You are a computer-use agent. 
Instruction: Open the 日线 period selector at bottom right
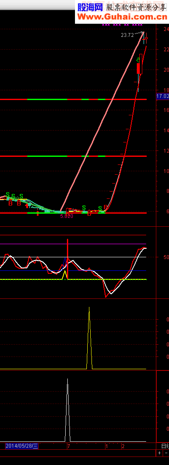pyautogui.click(x=165, y=446)
